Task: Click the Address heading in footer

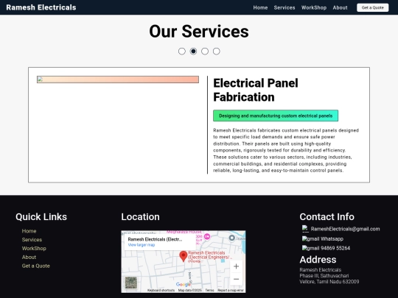Action: click(x=318, y=260)
